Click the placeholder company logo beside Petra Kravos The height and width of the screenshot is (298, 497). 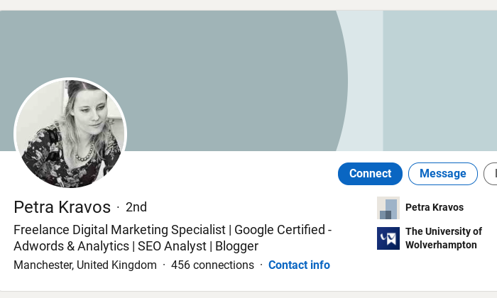click(388, 208)
